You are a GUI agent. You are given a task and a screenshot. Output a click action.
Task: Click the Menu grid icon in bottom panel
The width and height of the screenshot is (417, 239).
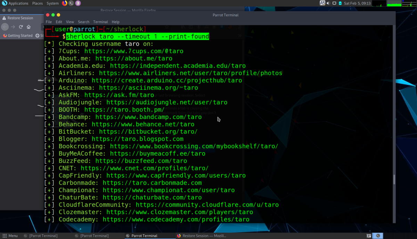(5, 236)
